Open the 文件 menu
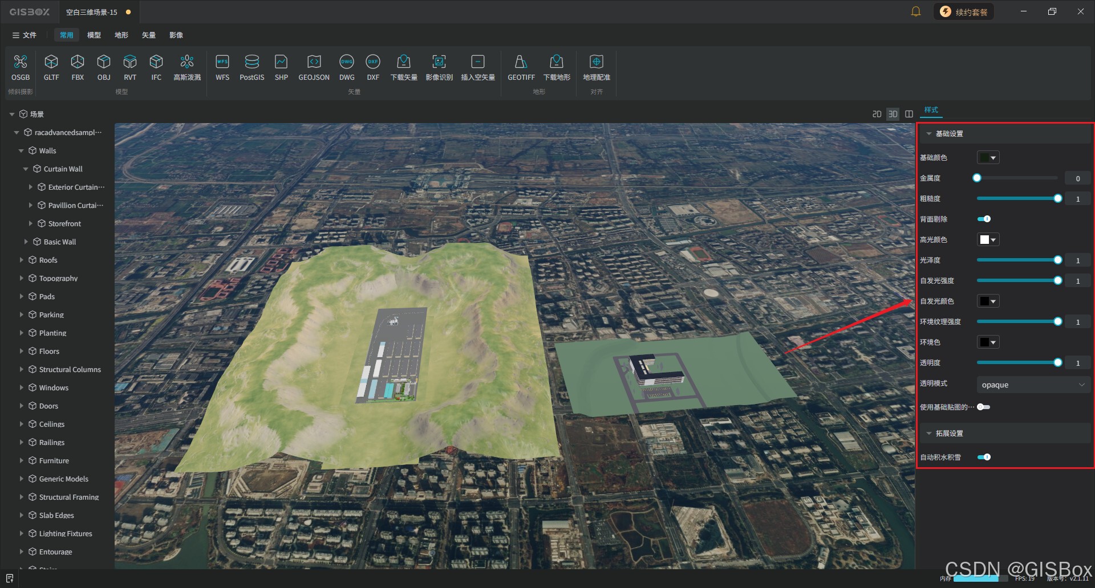The height and width of the screenshot is (588, 1095). click(x=25, y=35)
